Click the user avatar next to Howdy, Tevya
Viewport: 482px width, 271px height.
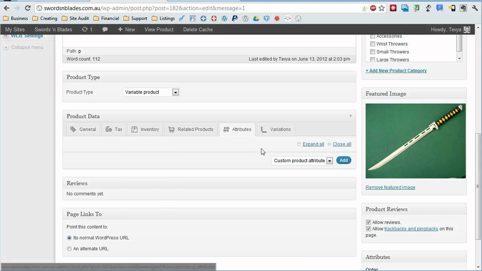[x=467, y=29]
